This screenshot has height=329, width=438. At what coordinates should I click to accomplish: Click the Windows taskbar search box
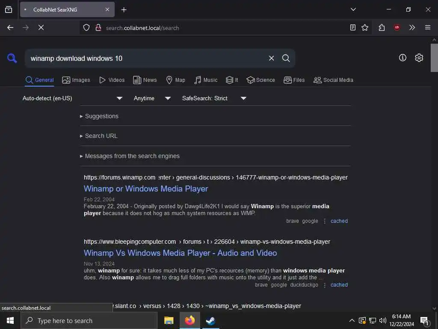(89, 320)
